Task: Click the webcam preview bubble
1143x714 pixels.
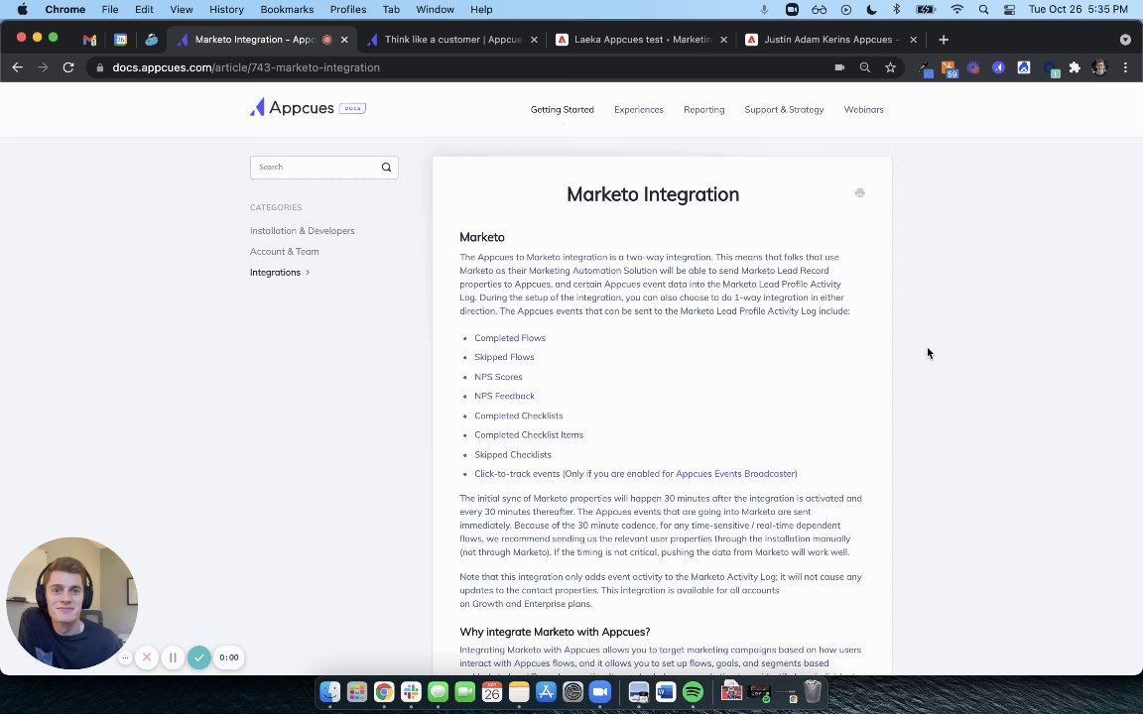Action: pyautogui.click(x=71, y=603)
